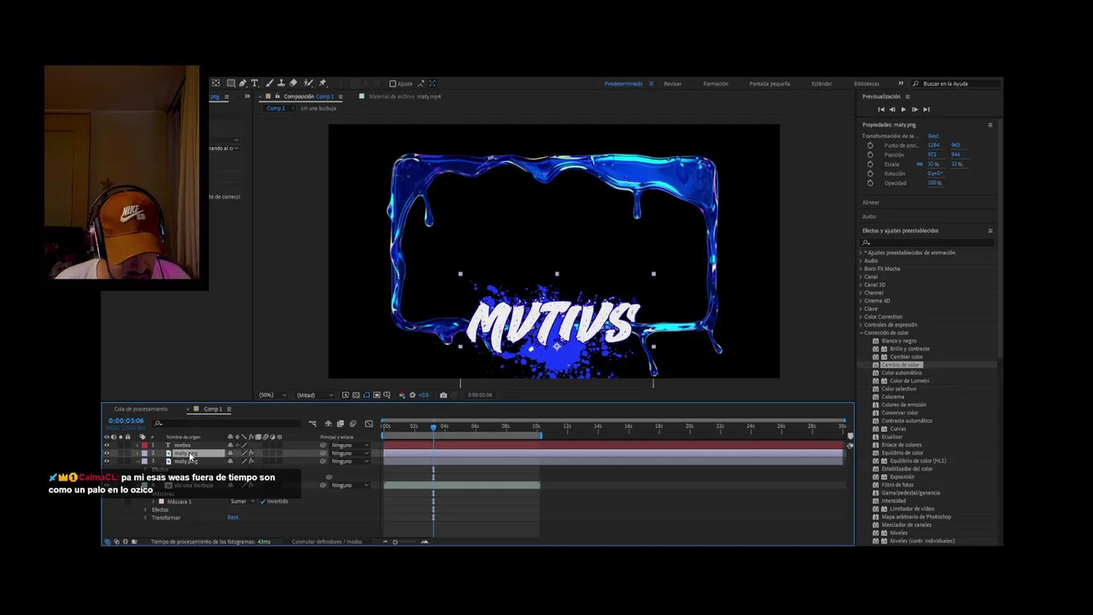The image size is (1093, 615).
Task: Select the Eraser tool
Action: tap(294, 83)
